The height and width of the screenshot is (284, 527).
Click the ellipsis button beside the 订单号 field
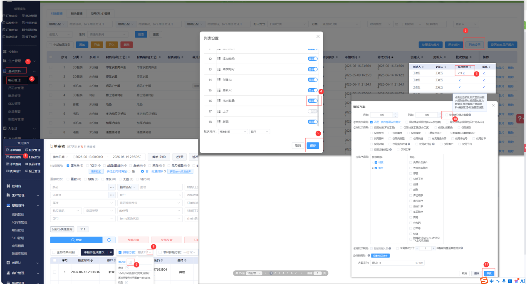(112, 195)
